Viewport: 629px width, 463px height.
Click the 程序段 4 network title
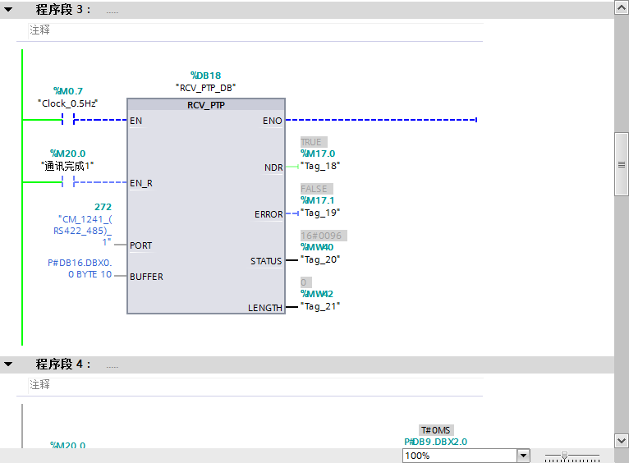pyautogui.click(x=63, y=364)
